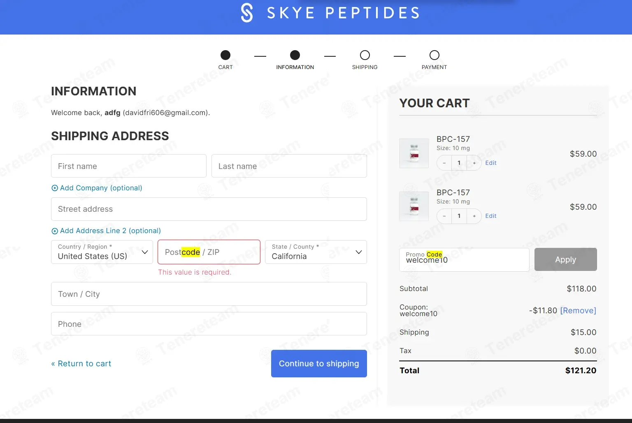Click the email davidfri606@gmail.com text
The image size is (632, 423).
165,113
